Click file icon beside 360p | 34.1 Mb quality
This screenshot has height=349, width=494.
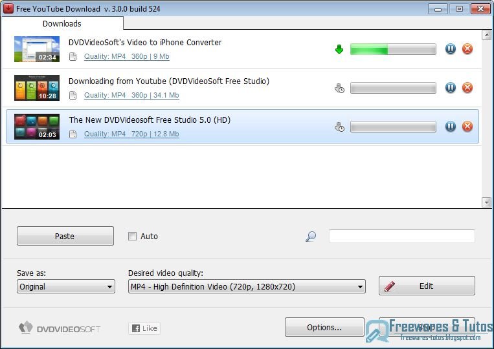pos(73,95)
